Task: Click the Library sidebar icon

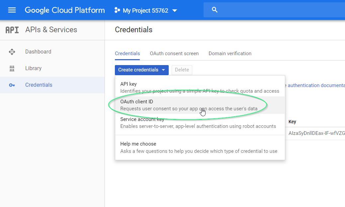Action: pos(12,68)
